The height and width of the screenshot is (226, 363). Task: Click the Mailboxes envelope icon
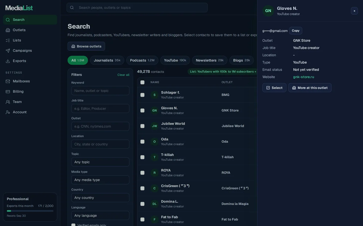8,81
